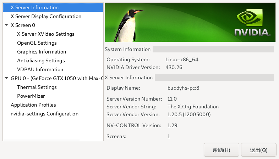The width and height of the screenshot is (279, 159).
Task: Click the Operating System: label
Action: 128,59
